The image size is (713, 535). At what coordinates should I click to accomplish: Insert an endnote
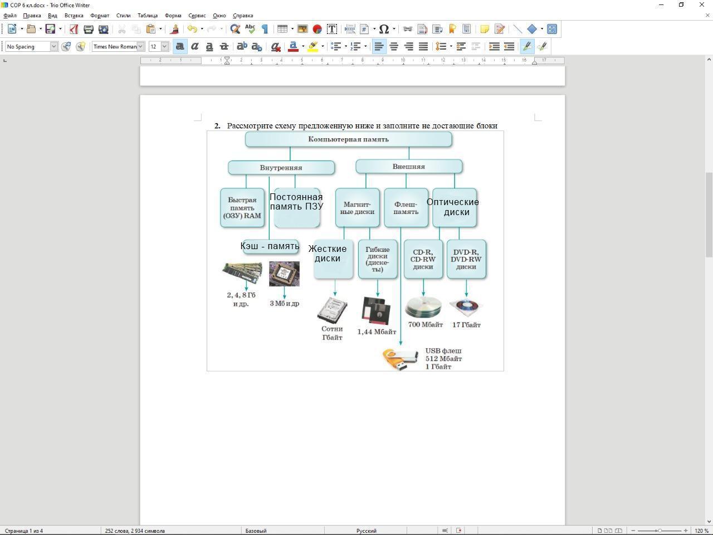click(437, 29)
